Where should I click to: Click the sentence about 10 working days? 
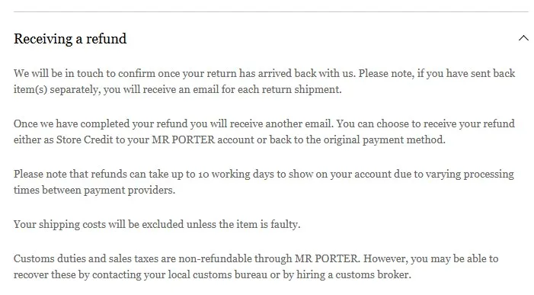pos(264,182)
